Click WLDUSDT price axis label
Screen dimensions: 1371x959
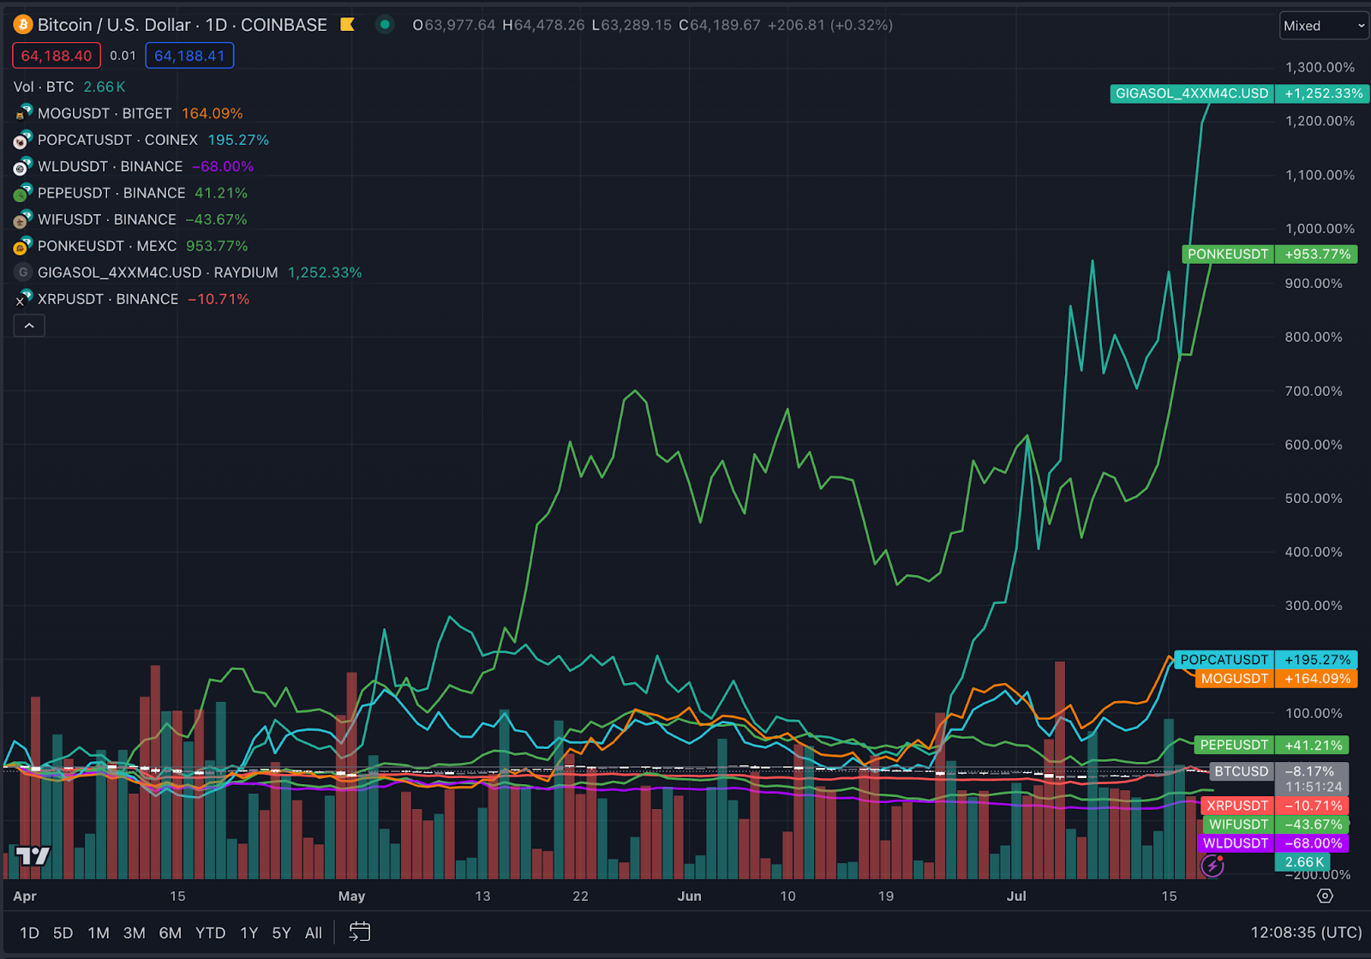pyautogui.click(x=1275, y=843)
